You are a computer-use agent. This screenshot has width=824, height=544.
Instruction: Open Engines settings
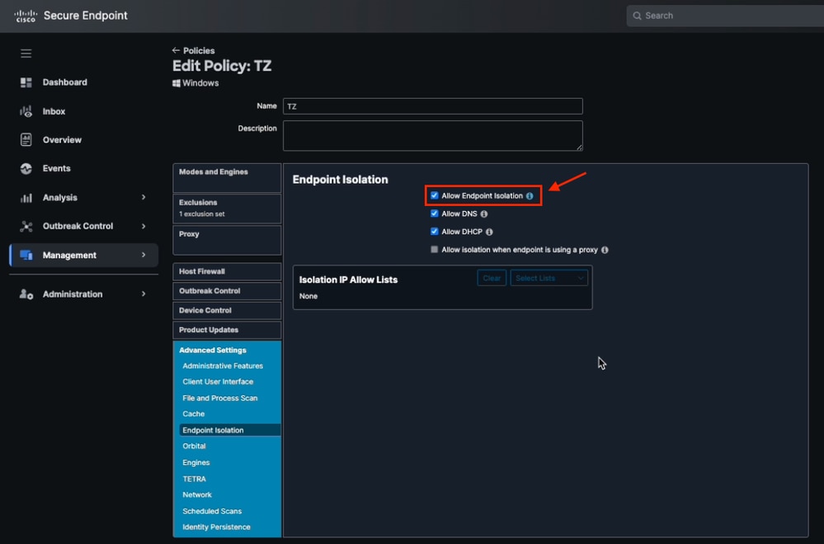(x=196, y=462)
